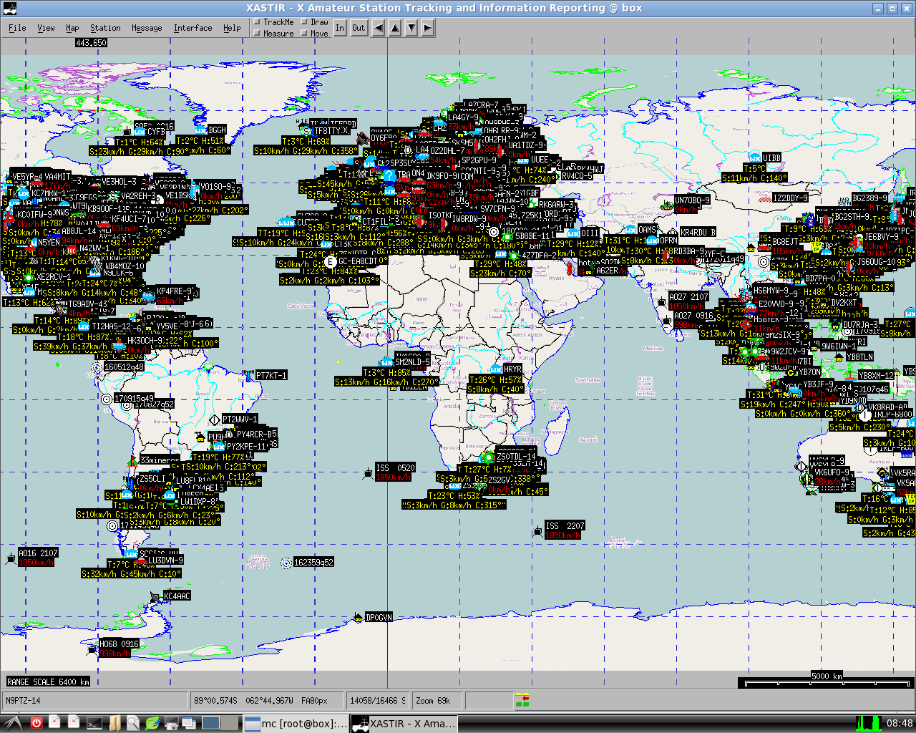Select the ISS 2207 satellite icon
This screenshot has height=733, width=916.
[x=537, y=530]
